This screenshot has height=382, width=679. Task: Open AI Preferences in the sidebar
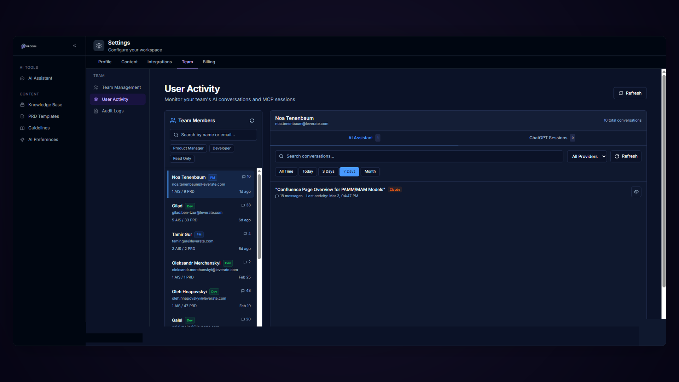coord(43,140)
